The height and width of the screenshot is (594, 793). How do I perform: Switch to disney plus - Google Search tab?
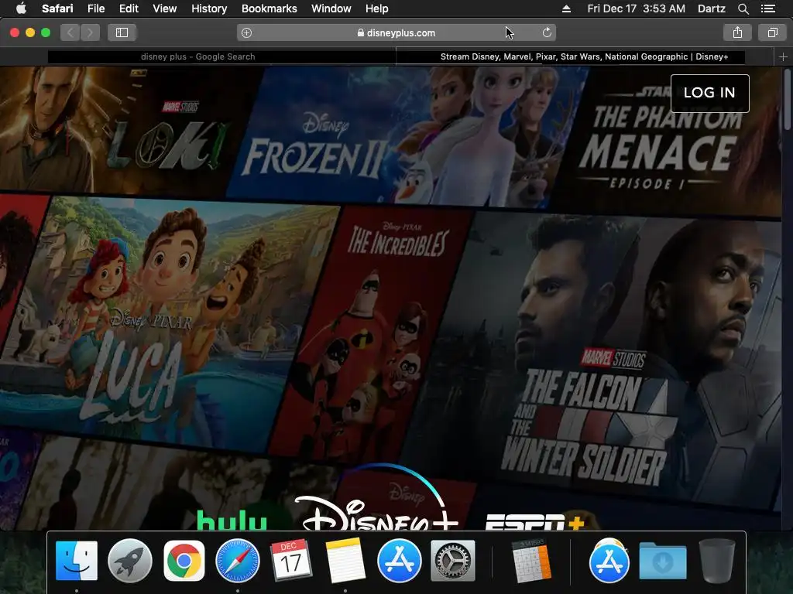(x=197, y=56)
